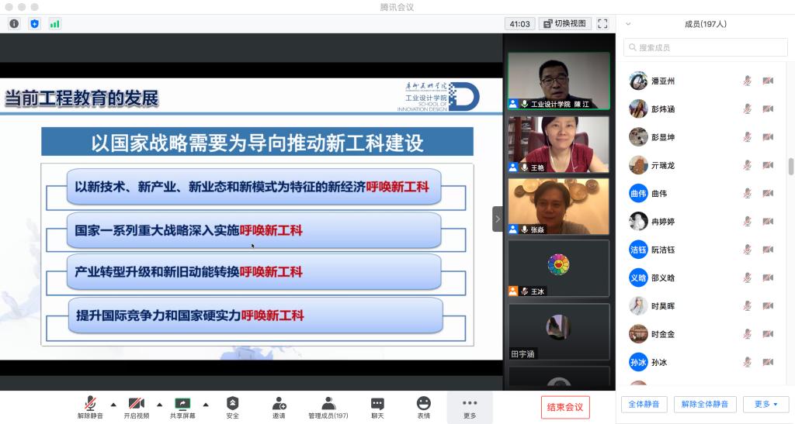Open the meeting info icon
Viewport: 795px width, 424px height.
(x=14, y=24)
